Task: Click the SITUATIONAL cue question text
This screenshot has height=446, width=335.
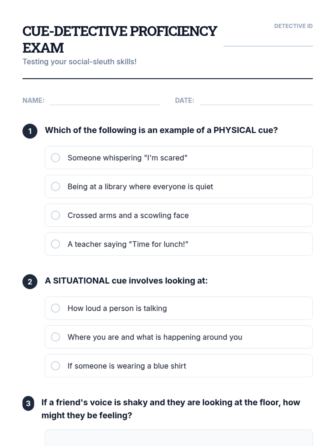Action: tap(126, 281)
